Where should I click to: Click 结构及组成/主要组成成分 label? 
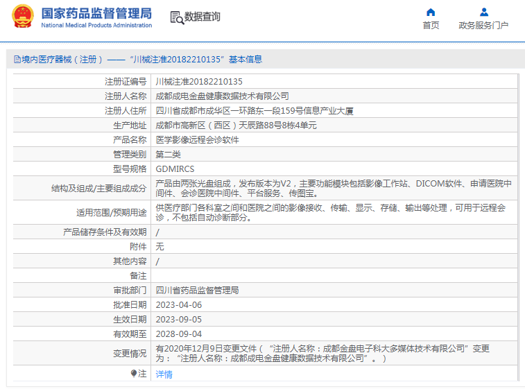coord(98,189)
